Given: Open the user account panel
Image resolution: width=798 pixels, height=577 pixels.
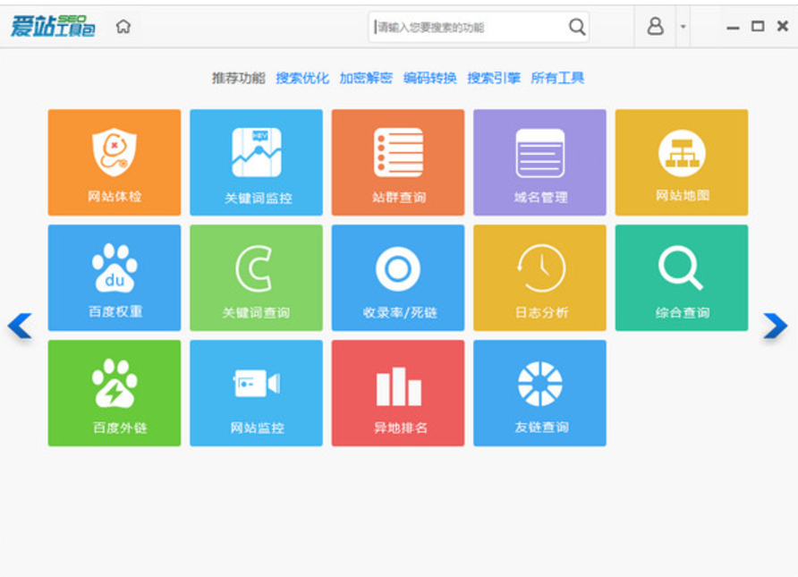Looking at the screenshot, I should (655, 26).
